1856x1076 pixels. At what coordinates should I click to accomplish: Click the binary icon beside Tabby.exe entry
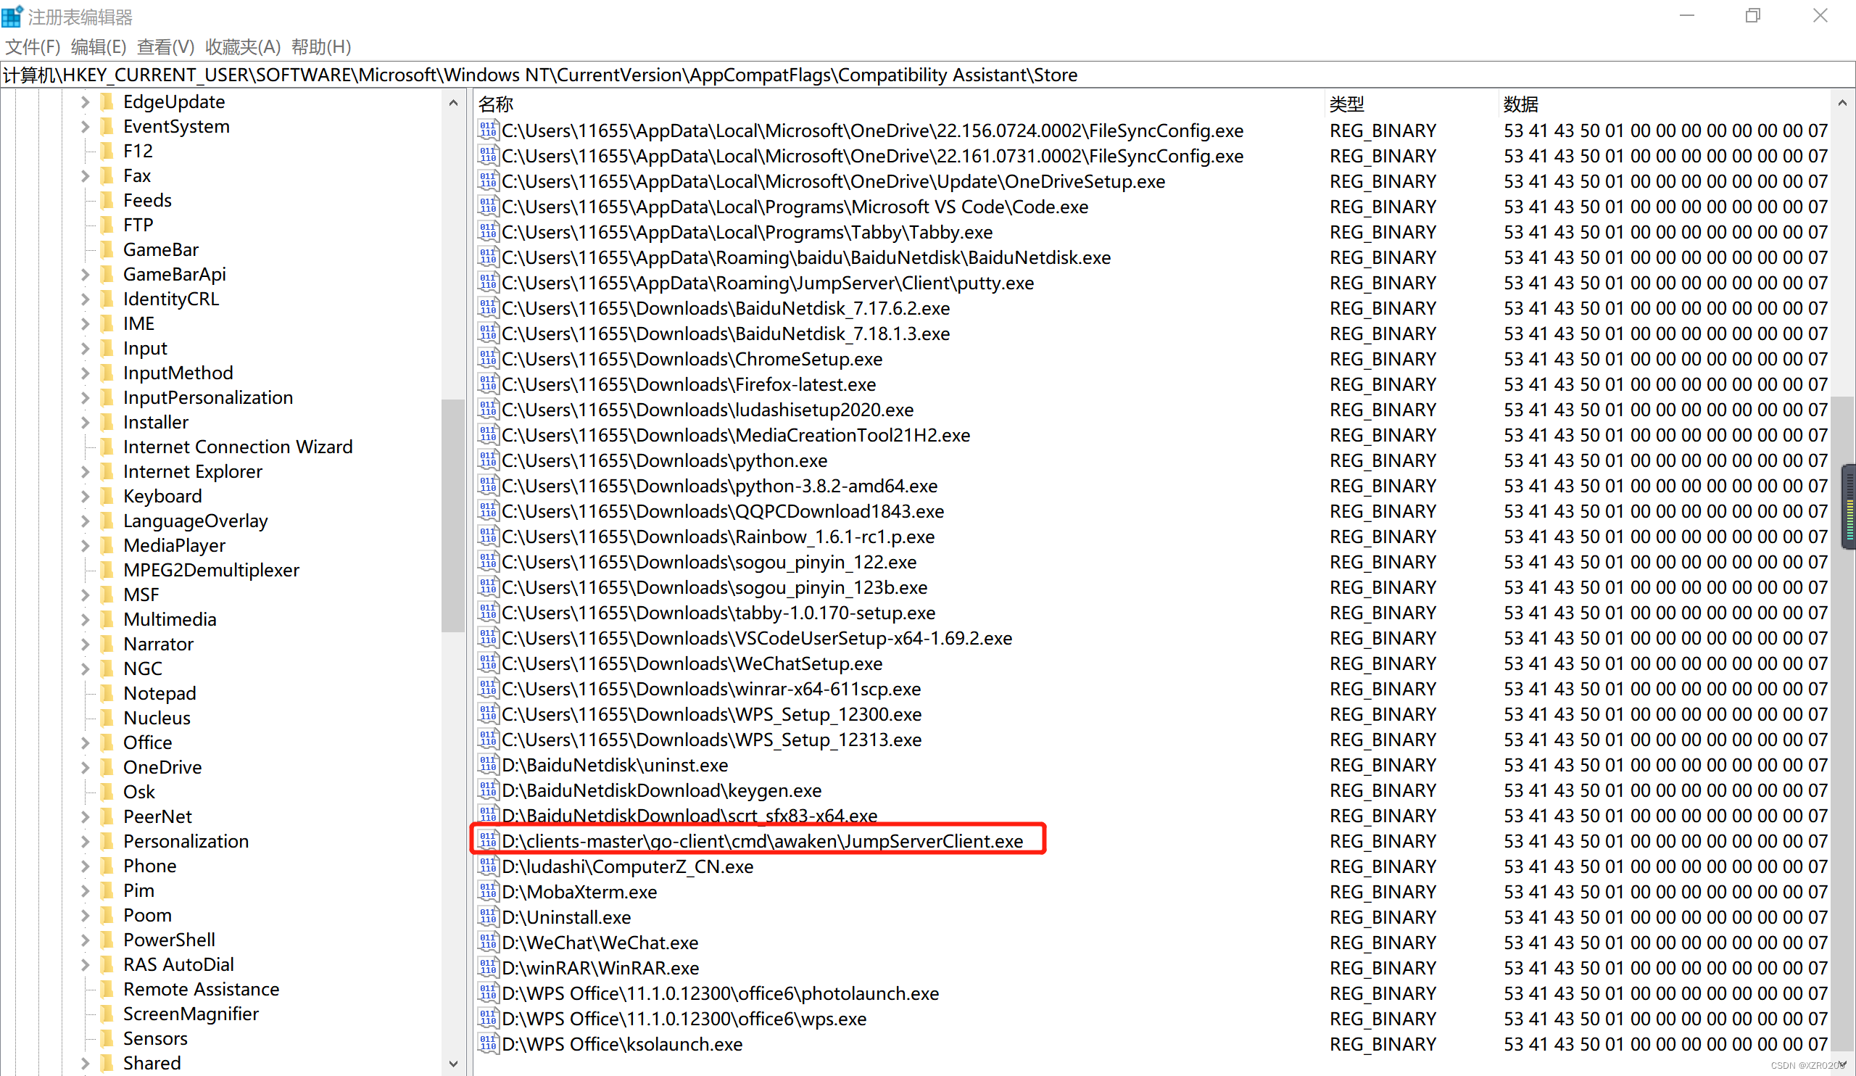tap(488, 232)
